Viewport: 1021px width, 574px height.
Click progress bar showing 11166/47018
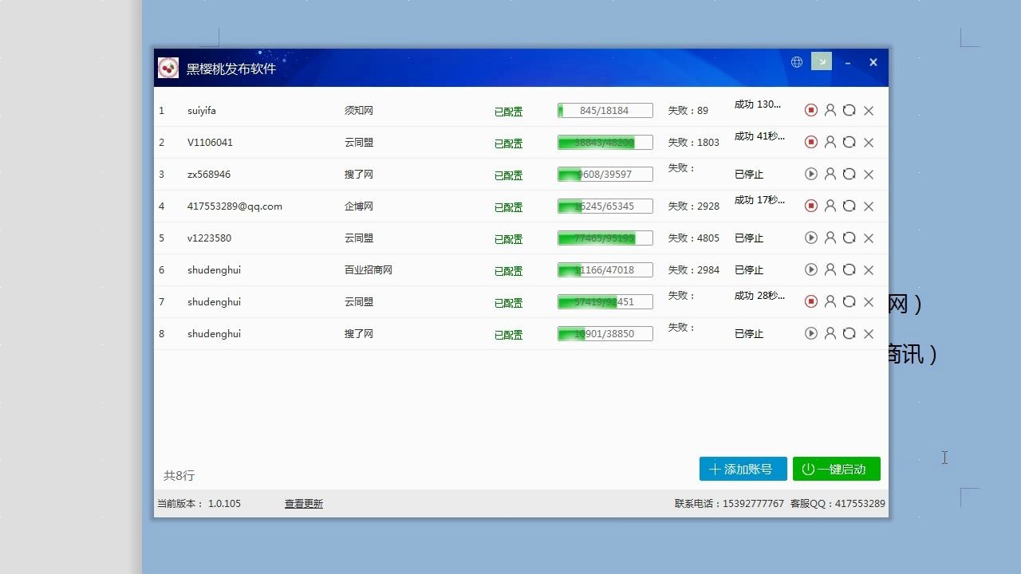point(605,270)
